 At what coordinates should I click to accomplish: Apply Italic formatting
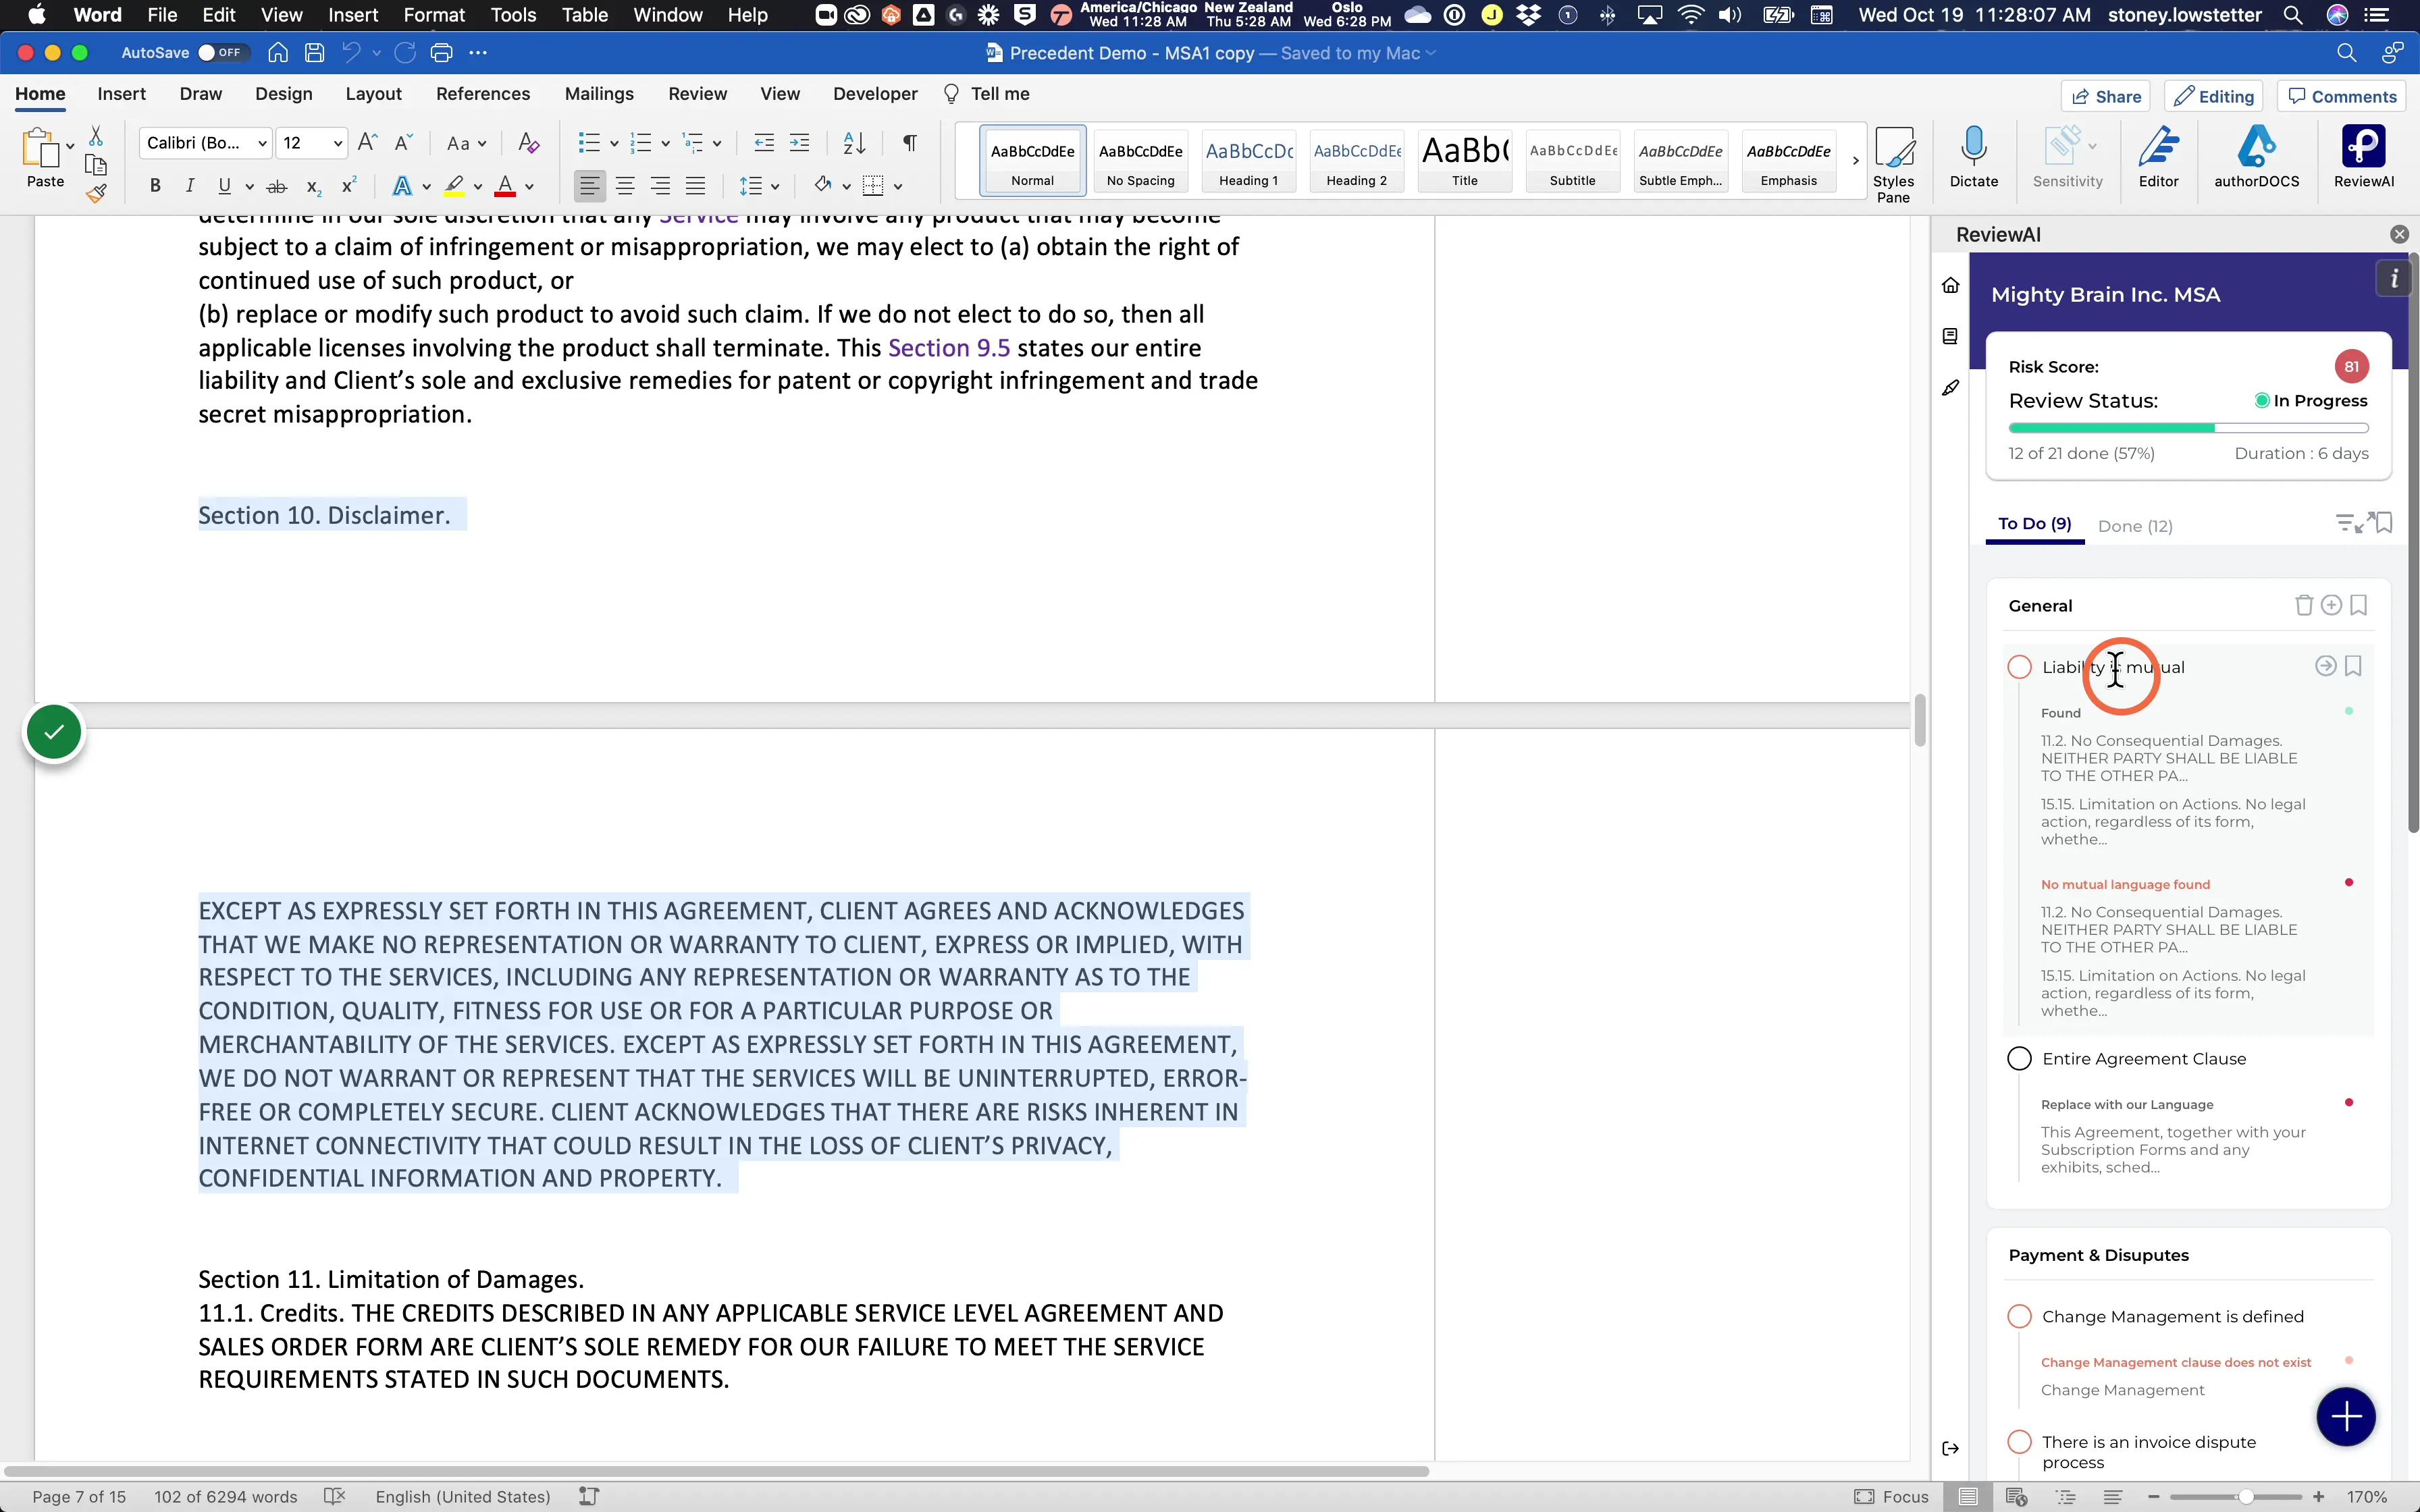coord(189,186)
